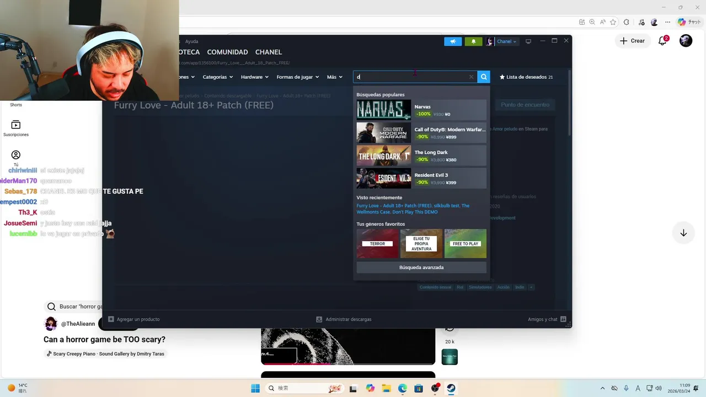Open Lista de deseados wishlist link
The image size is (706, 397).
click(x=526, y=77)
